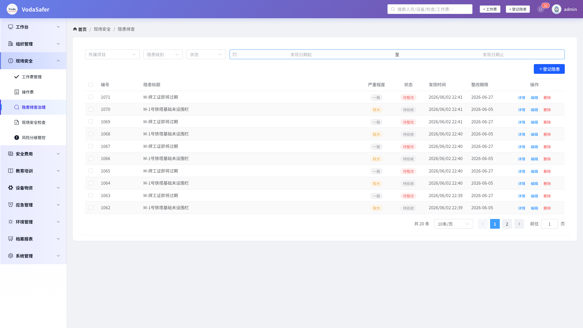Click the 发现日期起 start date field
583x328 pixels.
(x=301, y=54)
